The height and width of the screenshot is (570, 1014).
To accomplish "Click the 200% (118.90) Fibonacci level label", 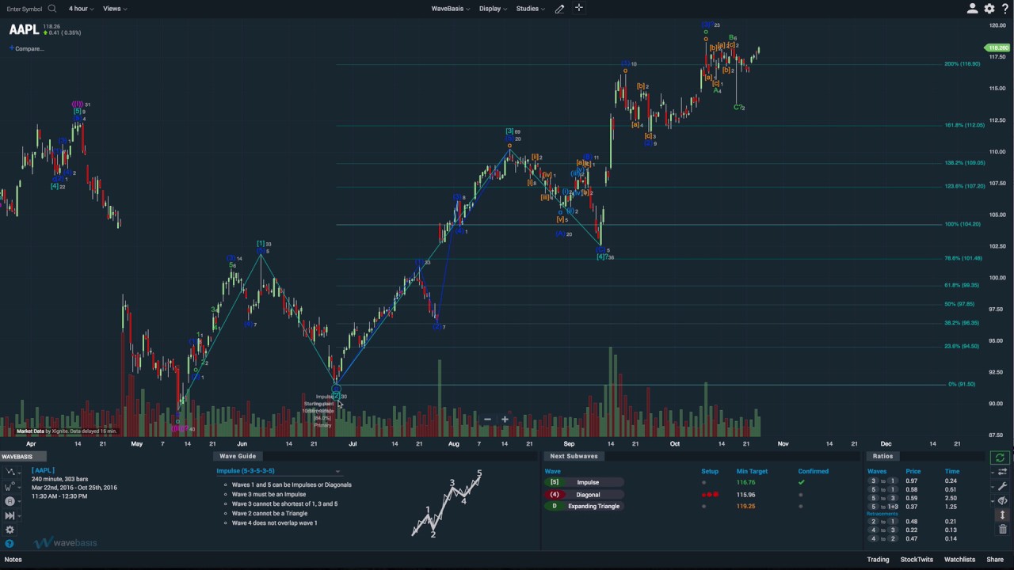I will [962, 64].
